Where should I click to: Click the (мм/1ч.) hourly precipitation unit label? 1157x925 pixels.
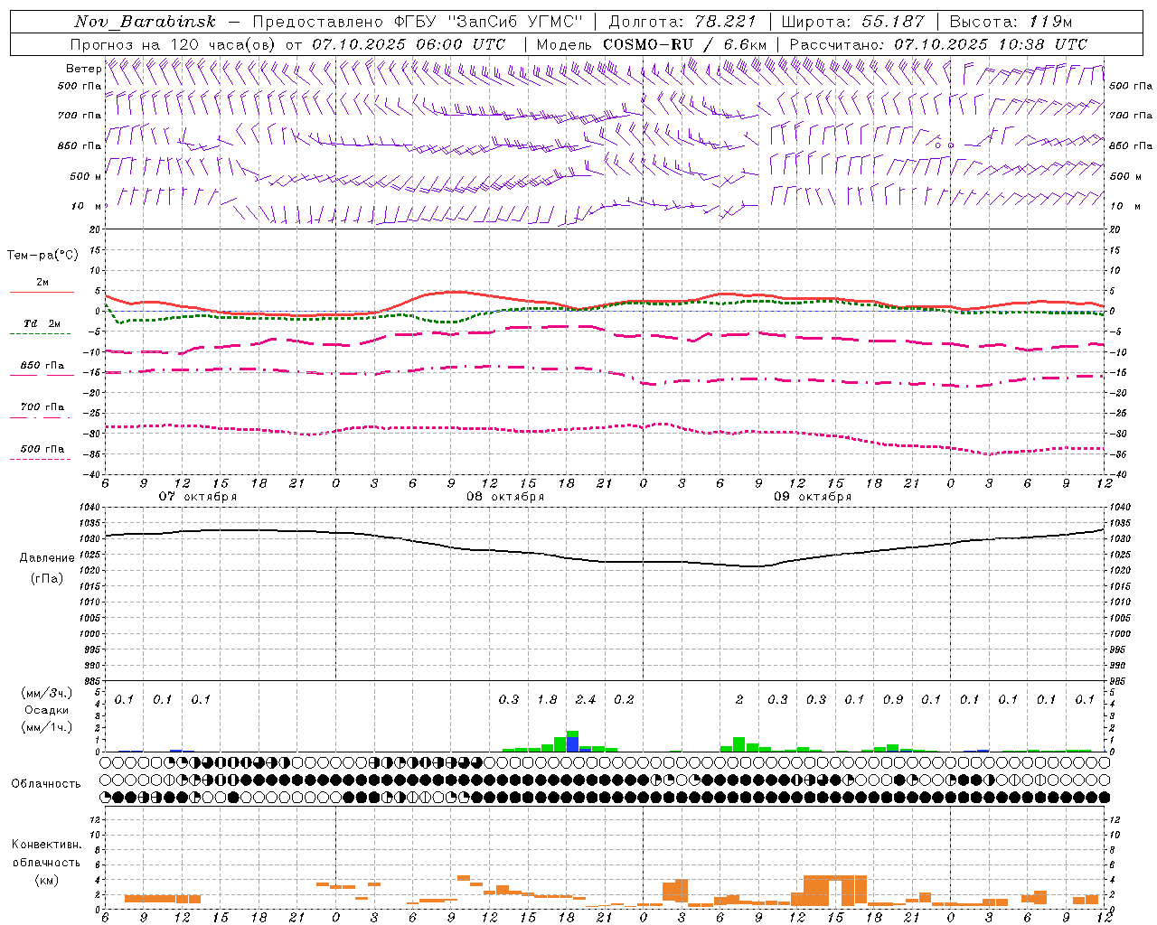point(47,727)
